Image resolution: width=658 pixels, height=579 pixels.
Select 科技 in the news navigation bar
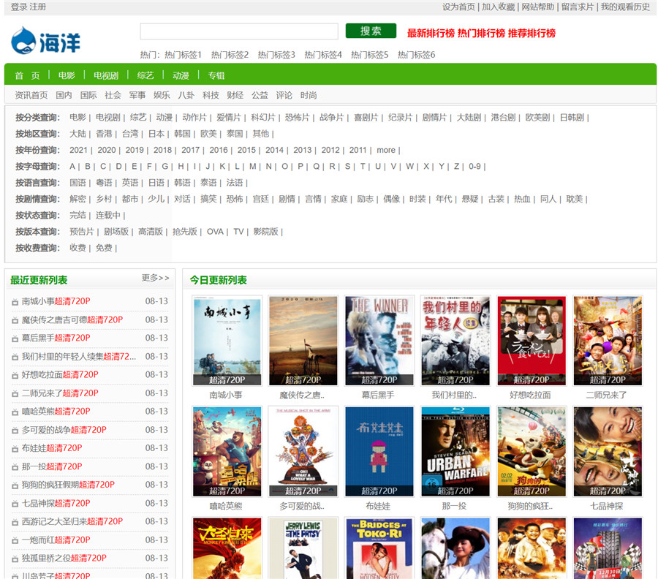pyautogui.click(x=209, y=95)
